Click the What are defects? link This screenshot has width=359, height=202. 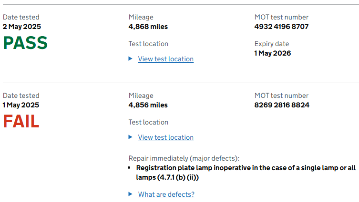[x=166, y=194]
